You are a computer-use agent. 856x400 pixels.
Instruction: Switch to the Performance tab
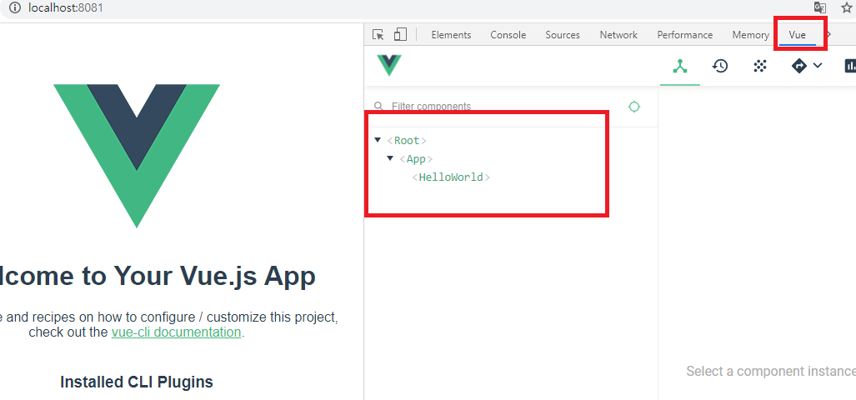click(x=684, y=35)
